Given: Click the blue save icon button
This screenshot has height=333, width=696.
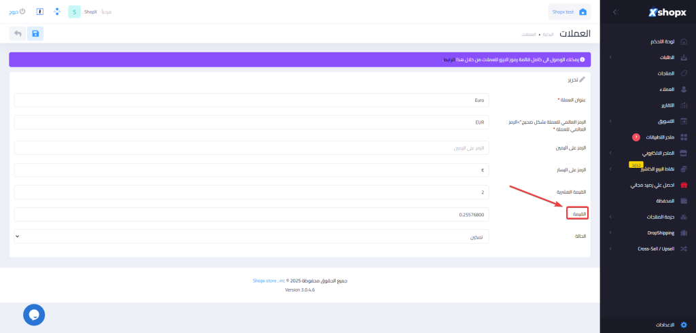Looking at the screenshot, I should [x=35, y=33].
